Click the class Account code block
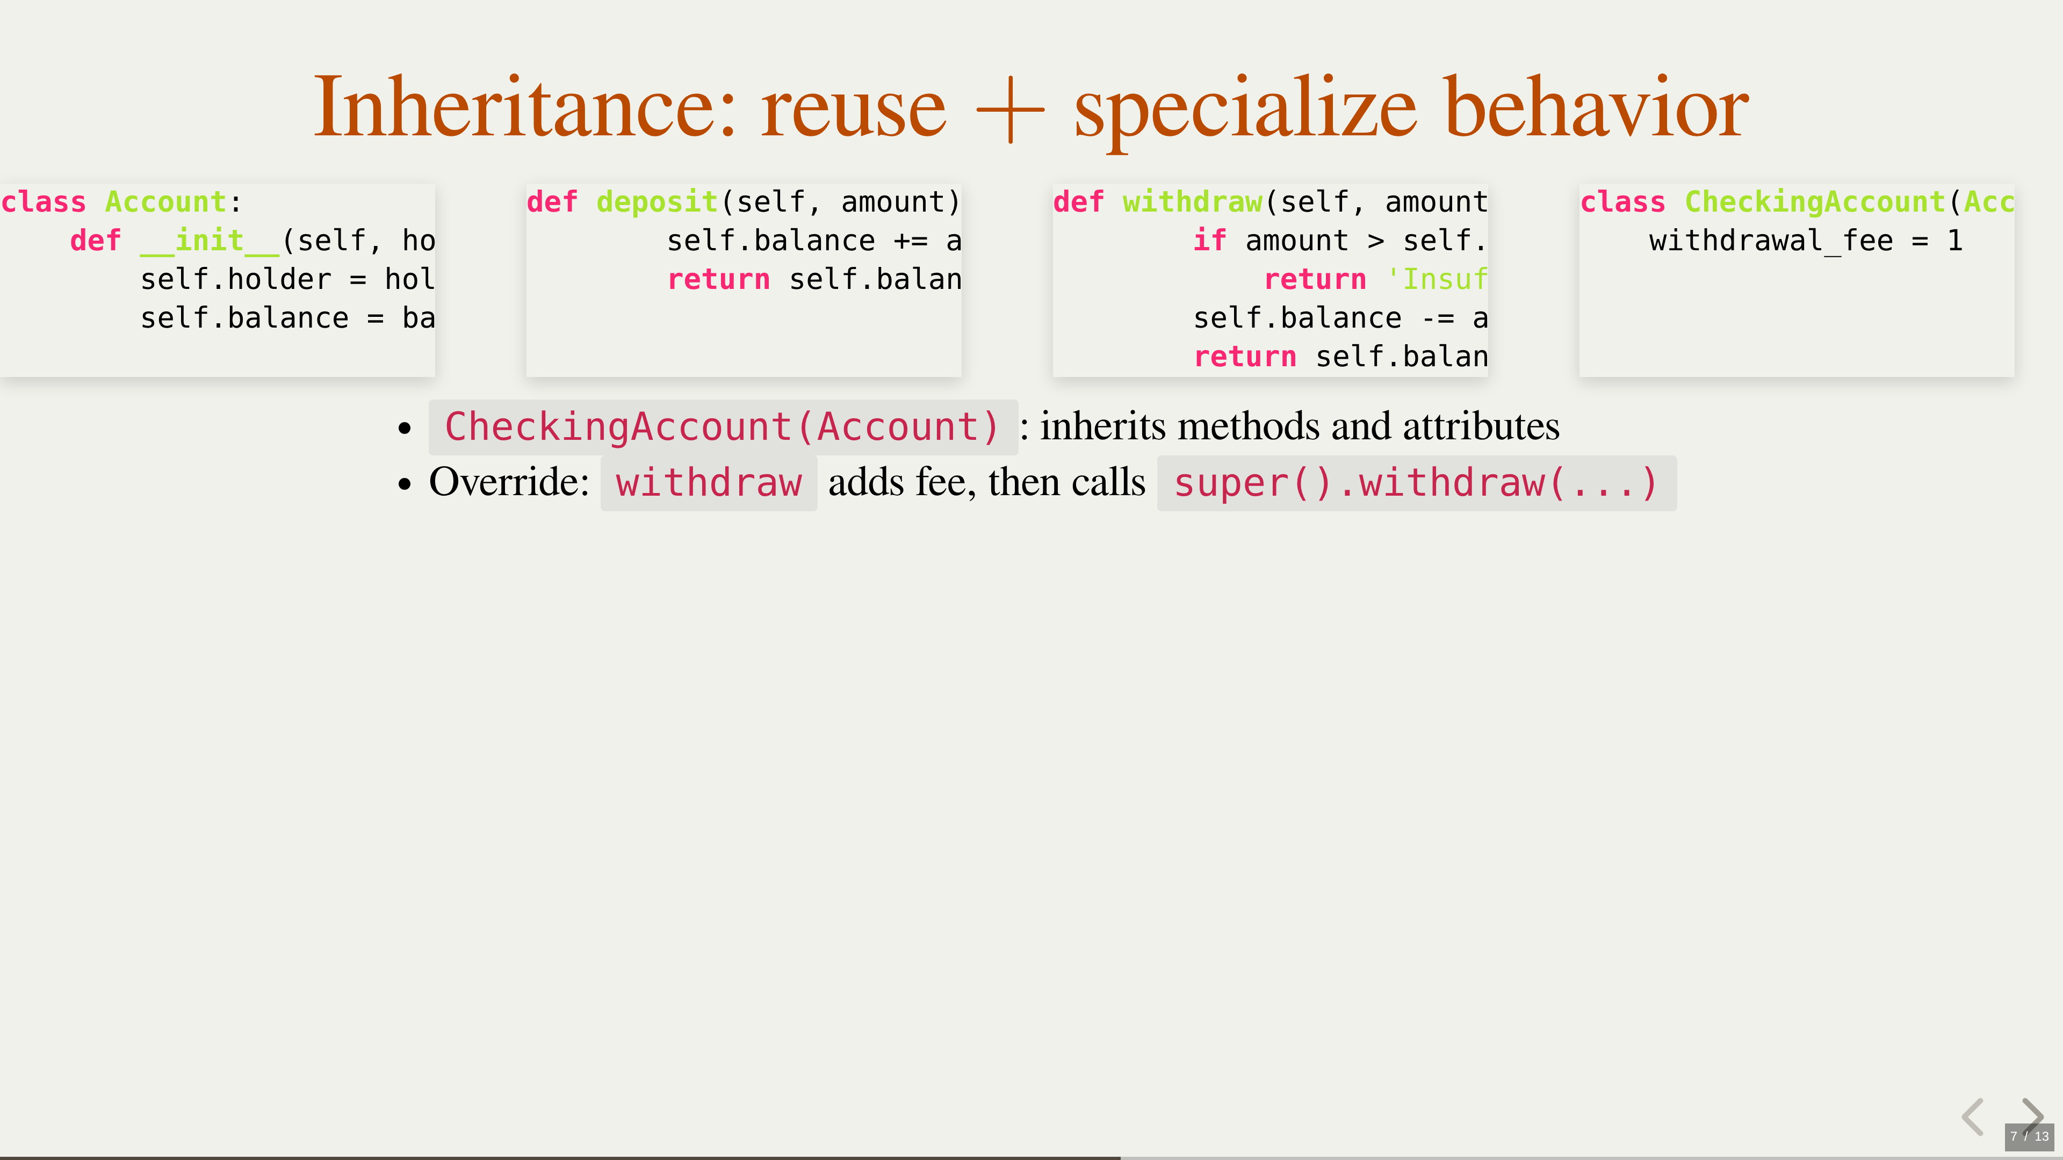Screen dimensions: 2063x1160 217,279
